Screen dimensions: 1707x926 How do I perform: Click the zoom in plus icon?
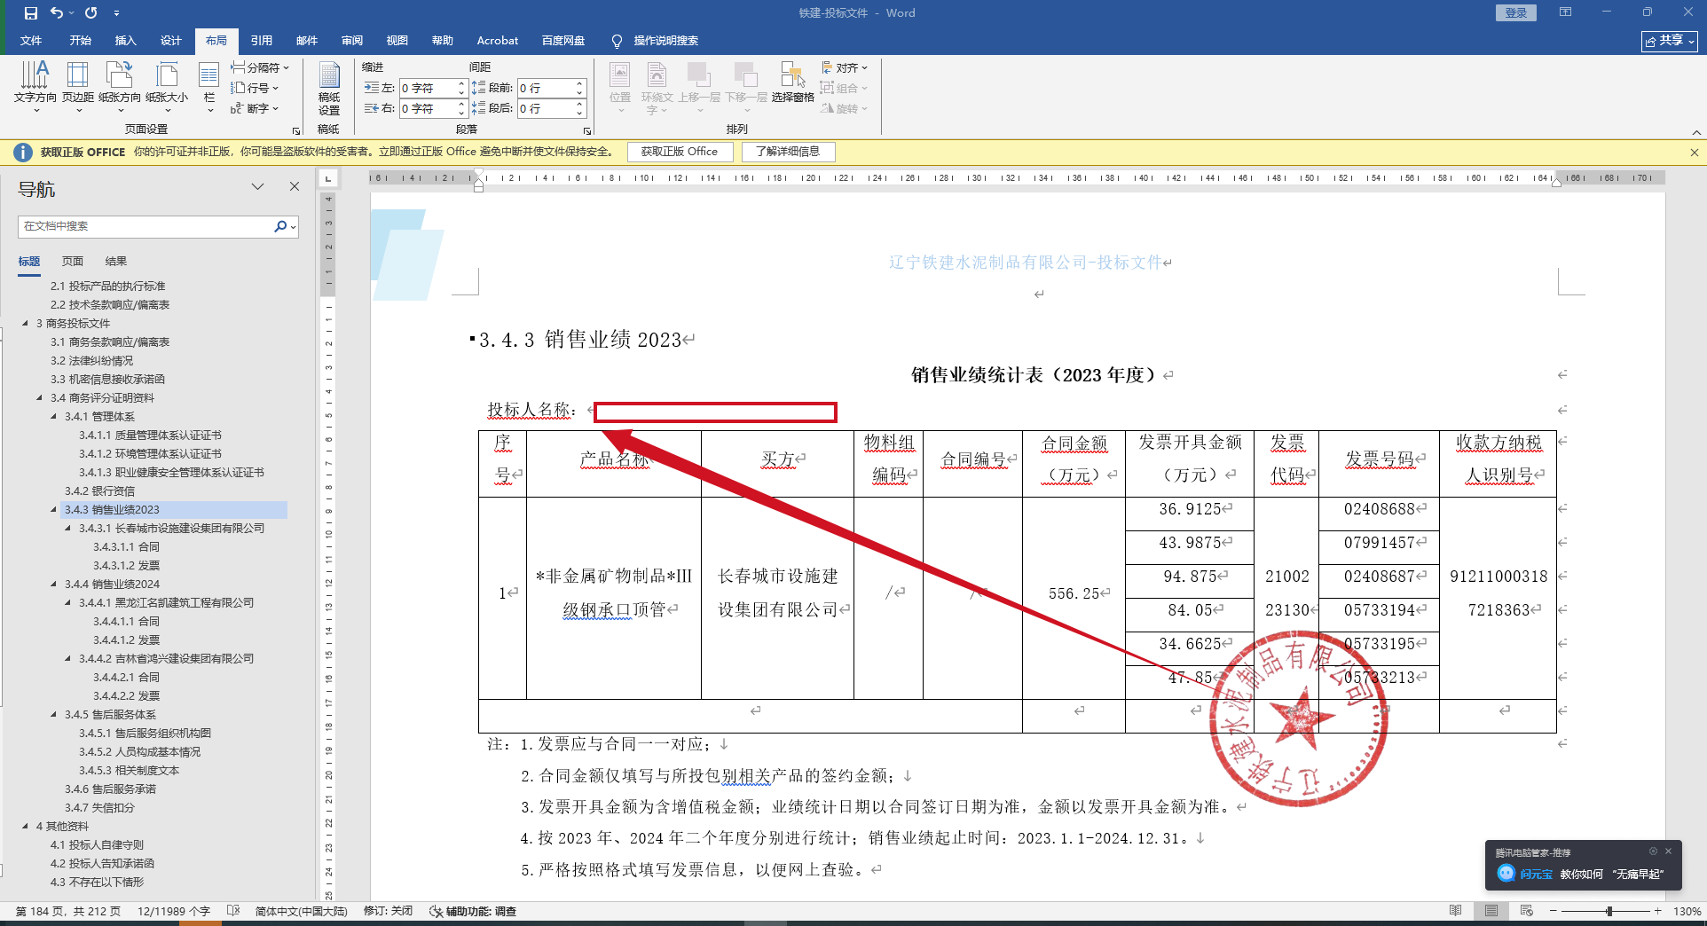[x=1657, y=911]
